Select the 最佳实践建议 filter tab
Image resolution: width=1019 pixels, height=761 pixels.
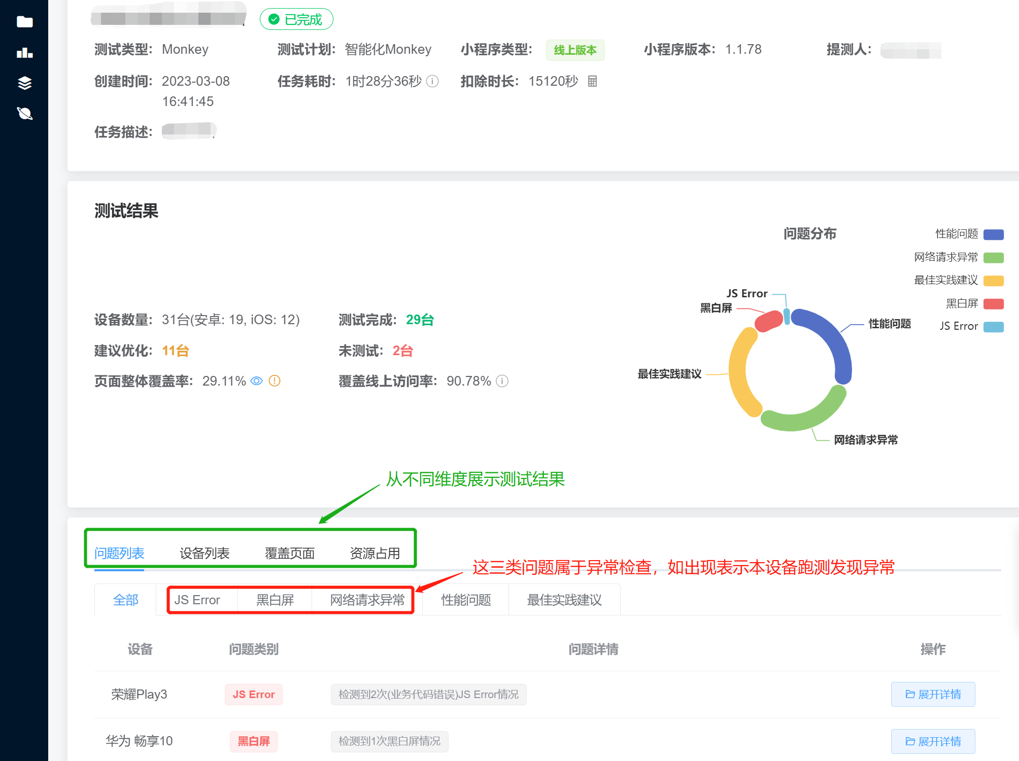pos(564,600)
